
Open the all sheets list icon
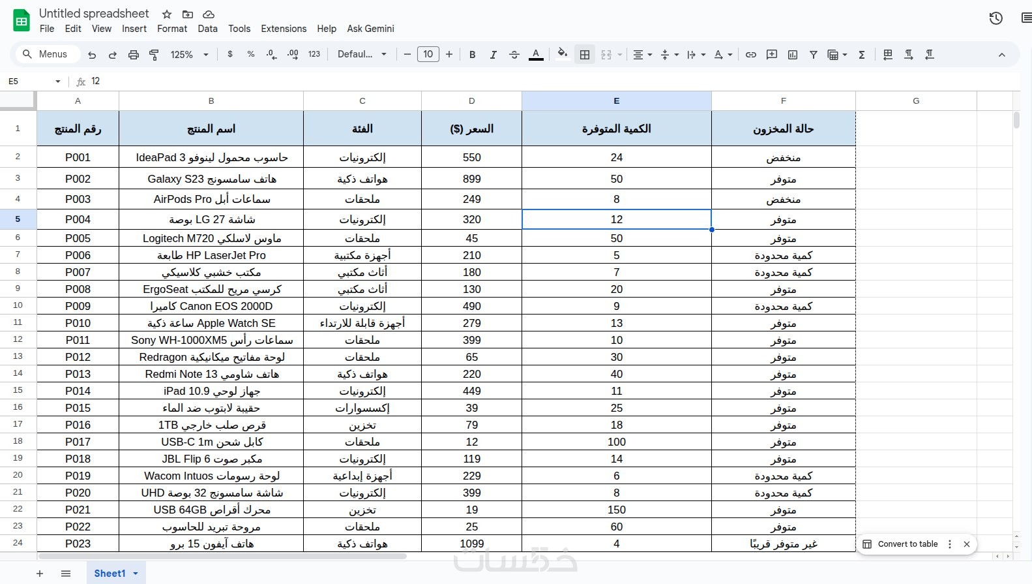click(66, 574)
